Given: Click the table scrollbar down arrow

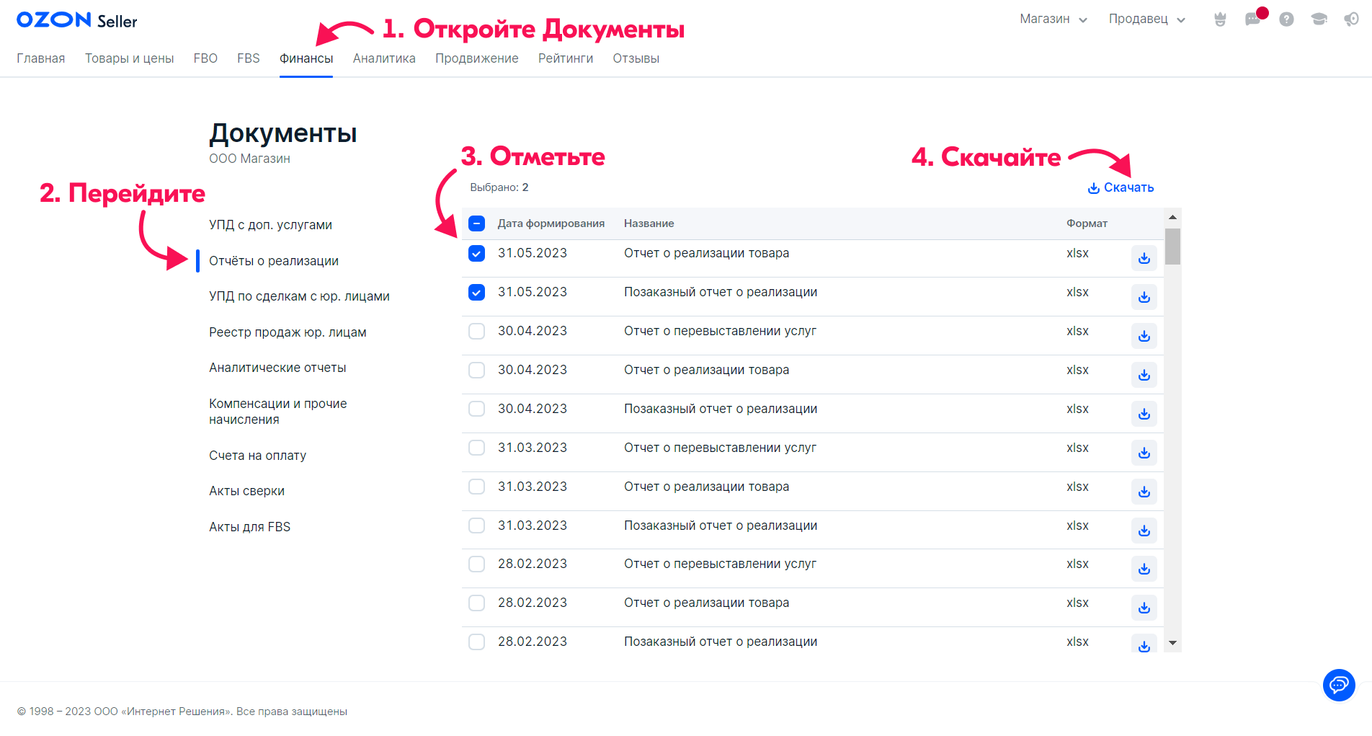Looking at the screenshot, I should click(1172, 643).
